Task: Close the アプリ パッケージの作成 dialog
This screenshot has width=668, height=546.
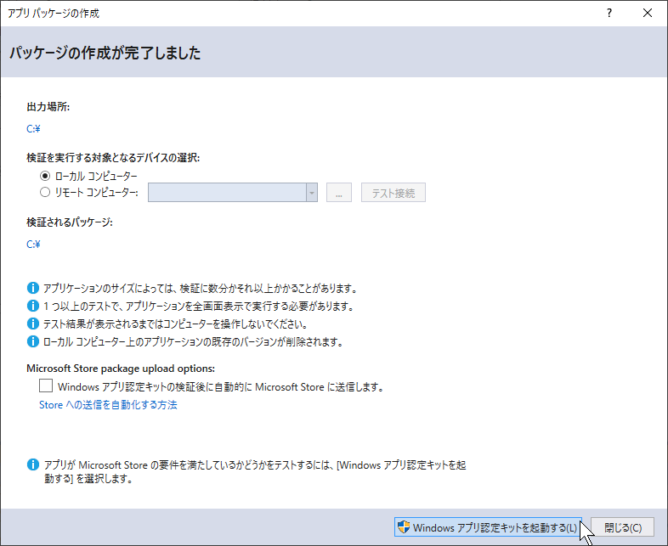Action: 648,14
